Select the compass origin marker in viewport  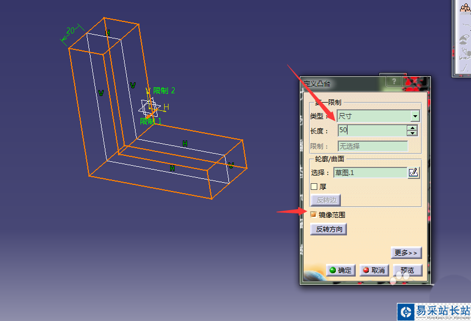click(x=149, y=109)
